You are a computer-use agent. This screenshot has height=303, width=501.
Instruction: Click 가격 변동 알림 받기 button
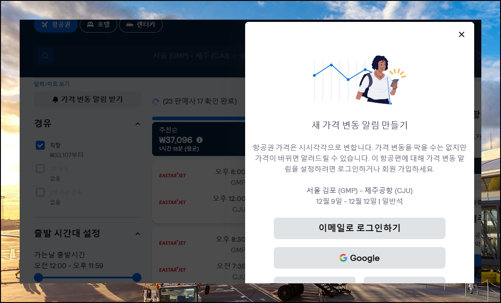point(88,100)
